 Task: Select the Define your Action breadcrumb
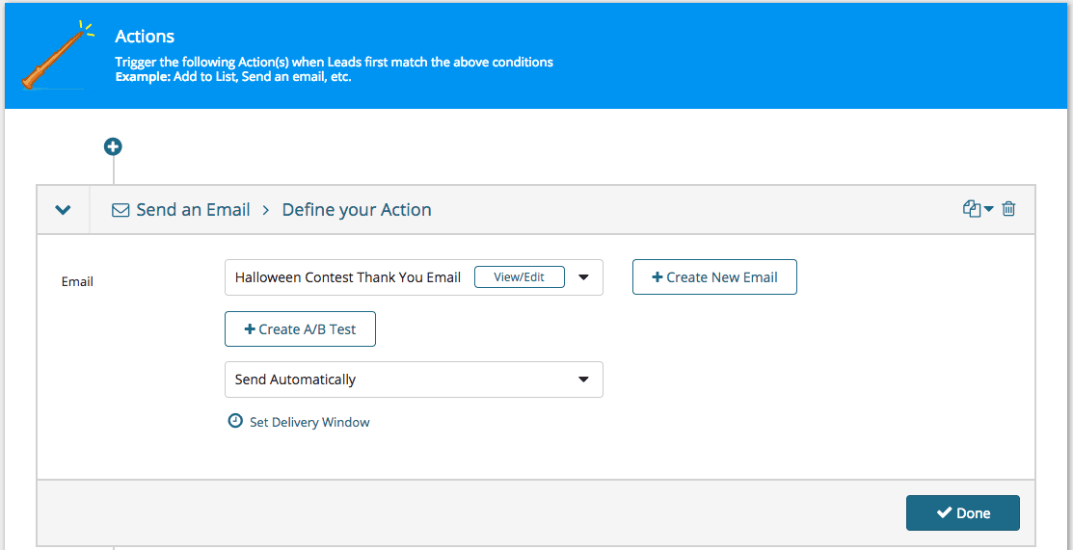(356, 210)
